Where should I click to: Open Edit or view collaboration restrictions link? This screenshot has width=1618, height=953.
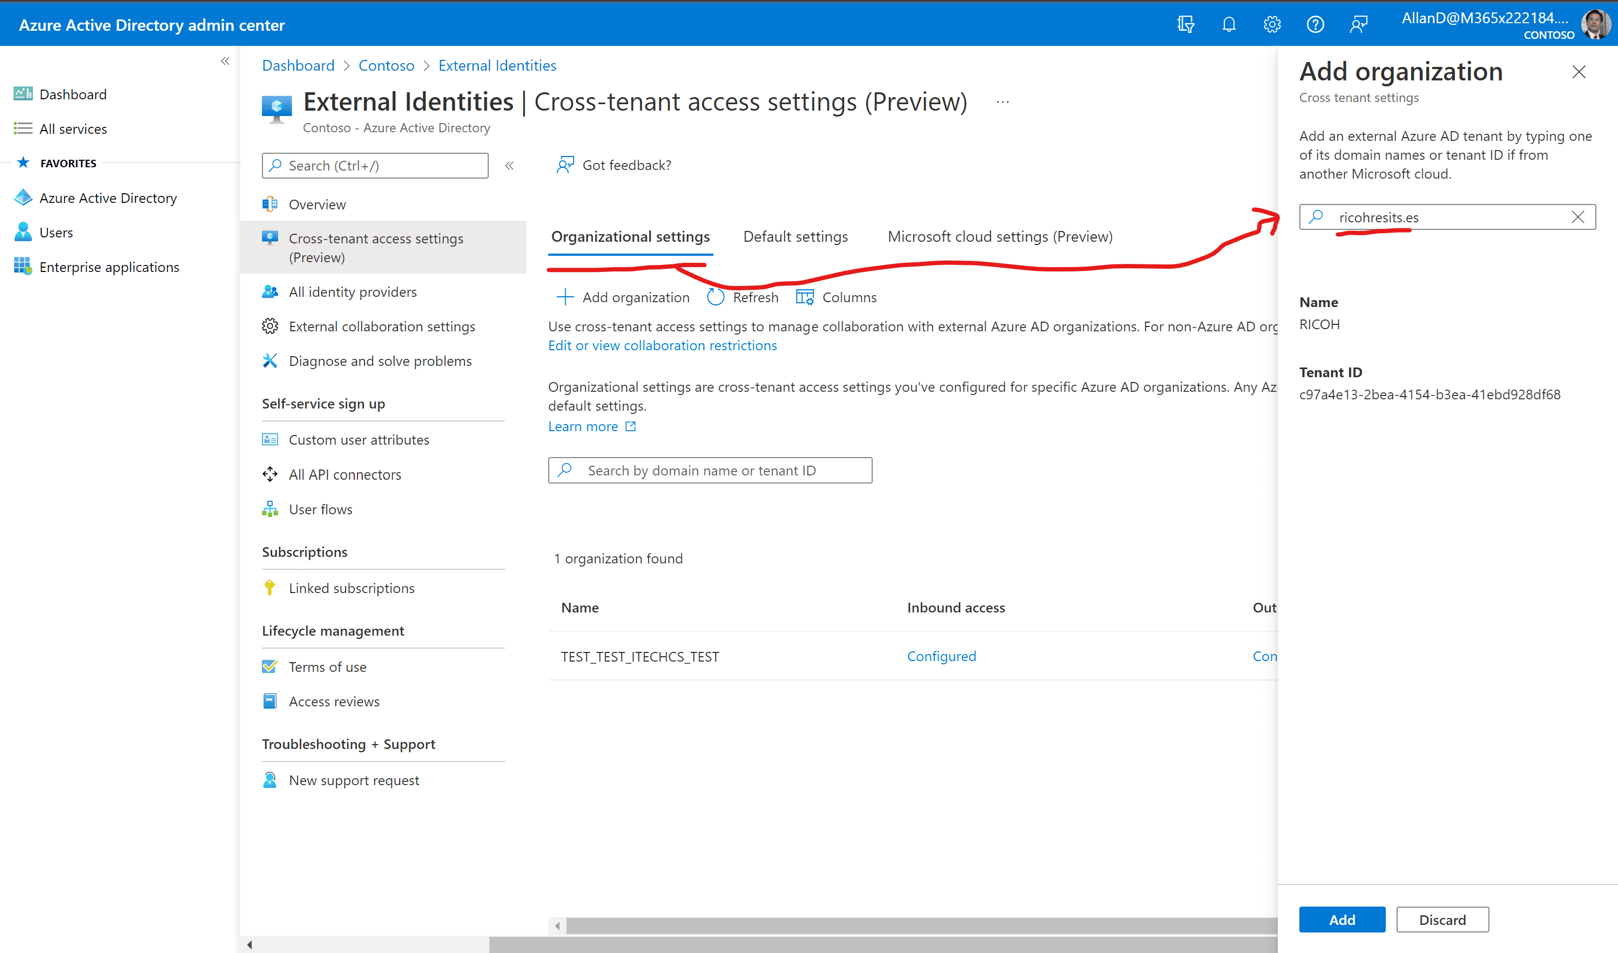tap(663, 345)
